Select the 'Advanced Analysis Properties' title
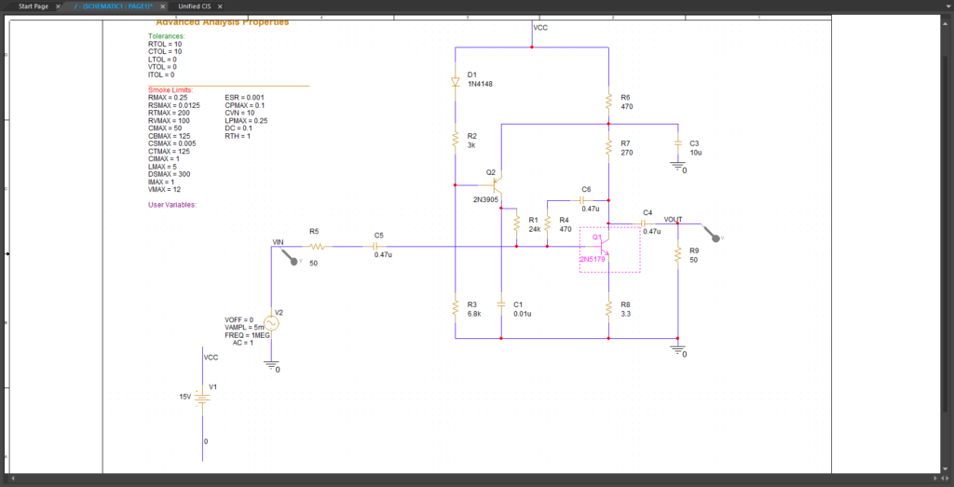The width and height of the screenshot is (954, 487). pyautogui.click(x=223, y=23)
